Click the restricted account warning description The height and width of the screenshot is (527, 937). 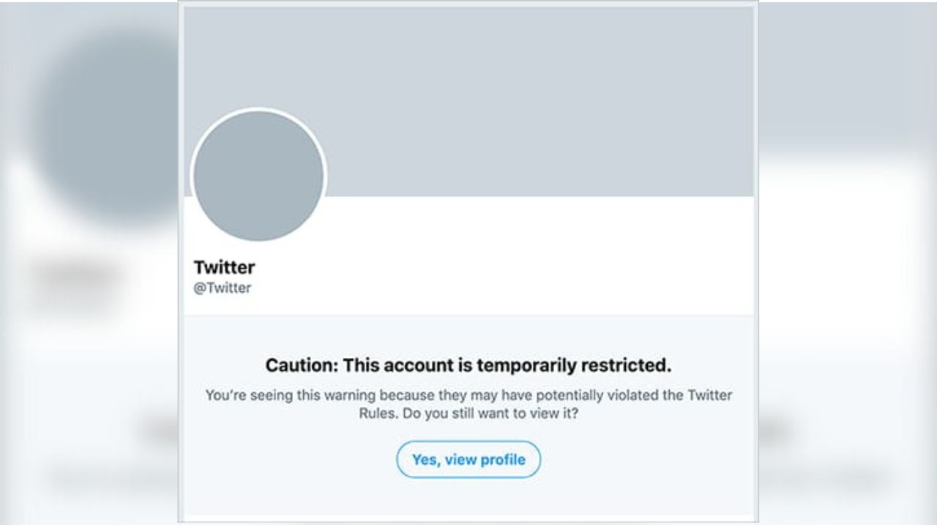point(468,403)
